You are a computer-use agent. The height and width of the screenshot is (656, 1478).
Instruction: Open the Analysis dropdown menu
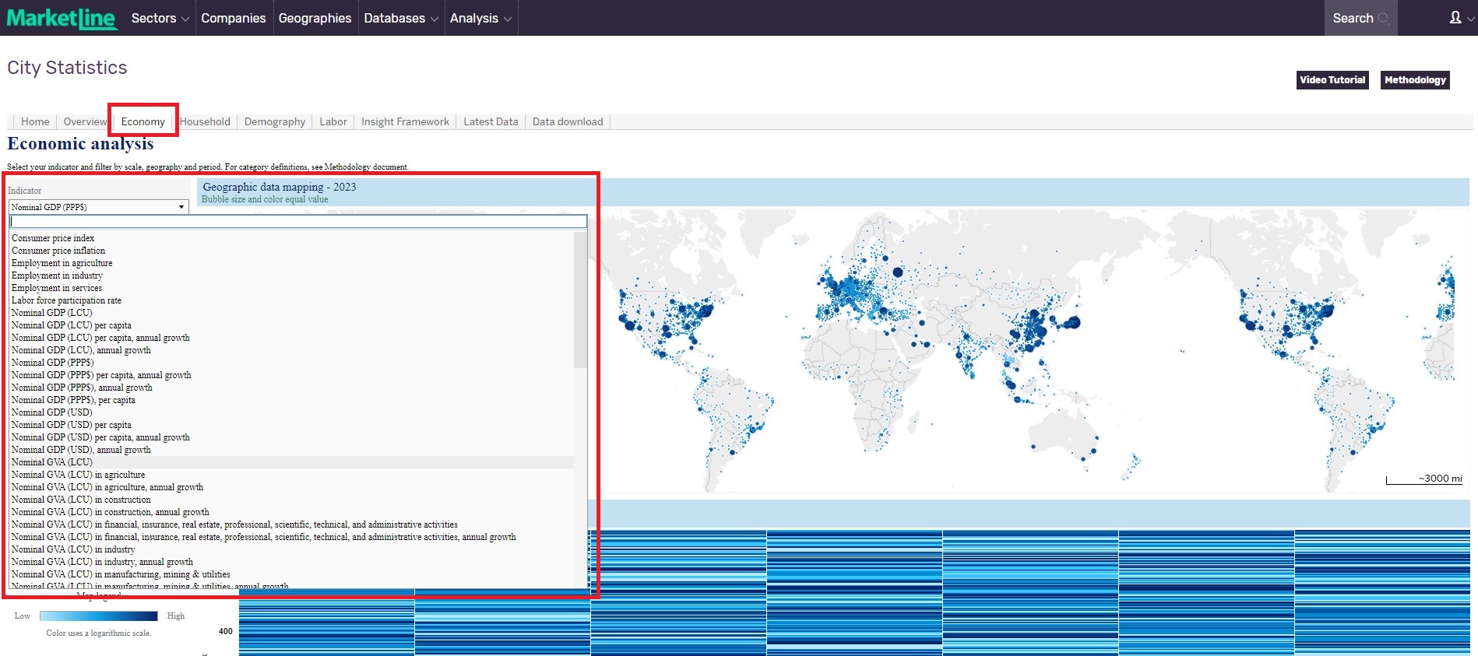pyautogui.click(x=480, y=18)
